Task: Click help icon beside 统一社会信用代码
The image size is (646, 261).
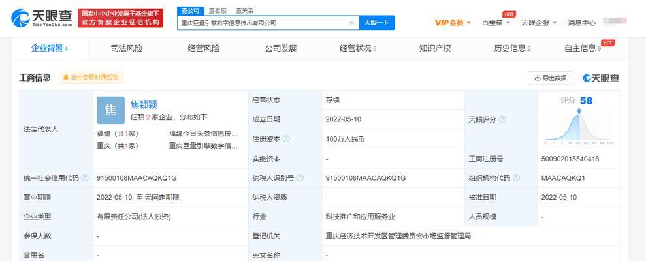Action: 85,178
